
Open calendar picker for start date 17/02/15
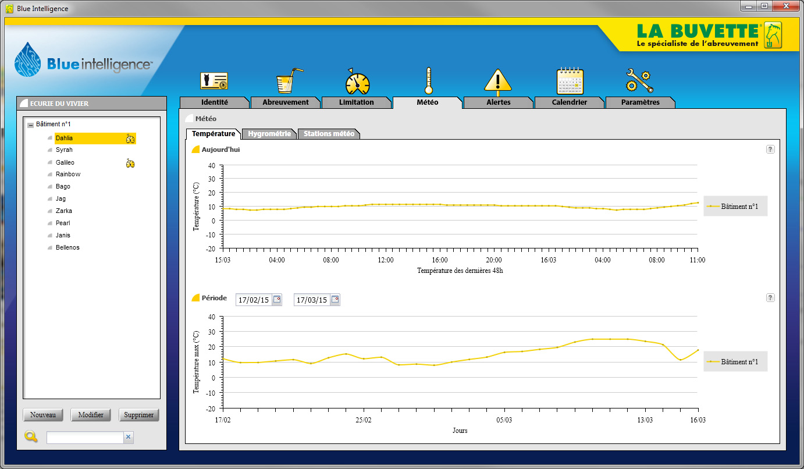pyautogui.click(x=277, y=300)
